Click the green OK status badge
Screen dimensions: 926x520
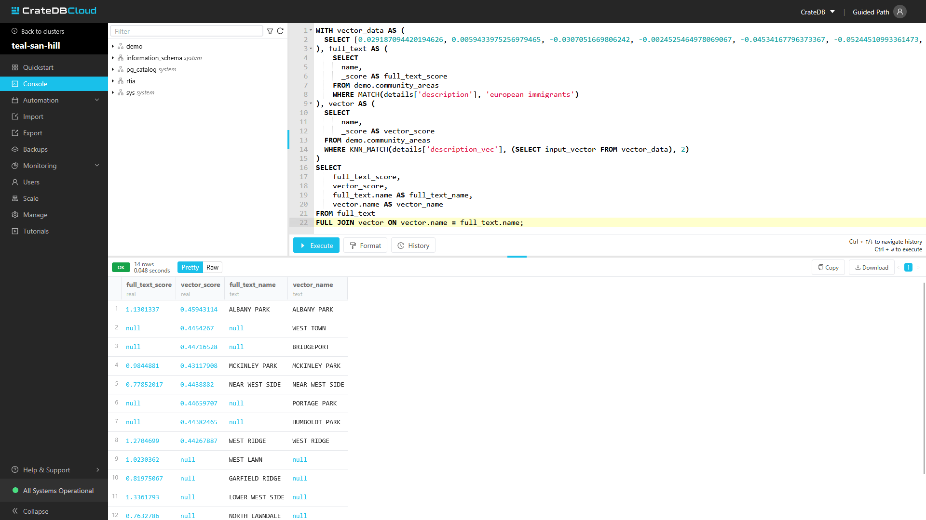[121, 267]
